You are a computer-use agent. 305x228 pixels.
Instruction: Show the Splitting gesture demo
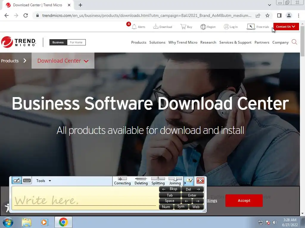158,181
